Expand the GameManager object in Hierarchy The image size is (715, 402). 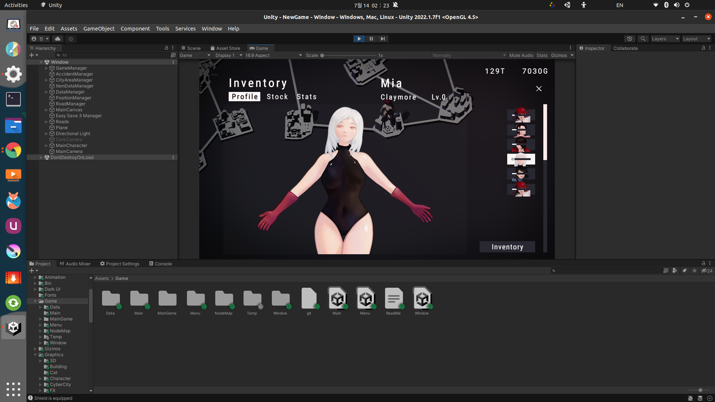click(47, 68)
